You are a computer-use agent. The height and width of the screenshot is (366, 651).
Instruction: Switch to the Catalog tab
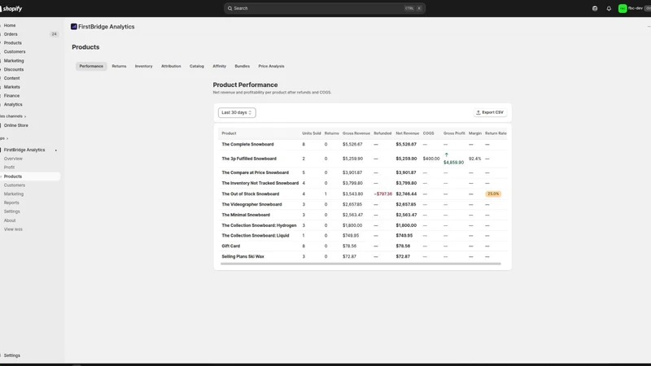(x=196, y=67)
